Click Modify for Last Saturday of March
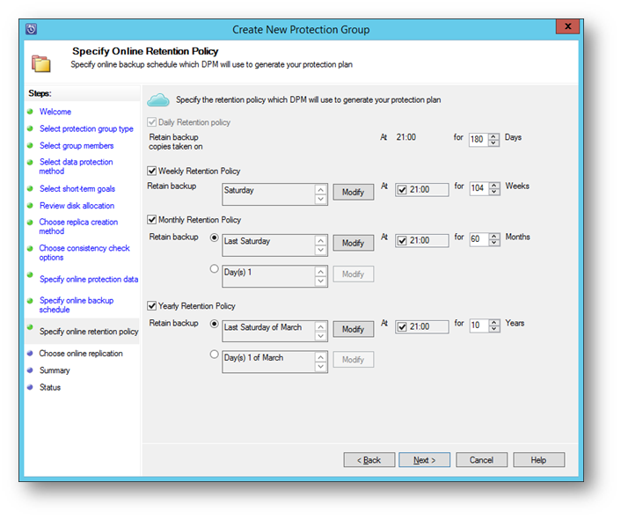This screenshot has width=621, height=519. point(354,329)
